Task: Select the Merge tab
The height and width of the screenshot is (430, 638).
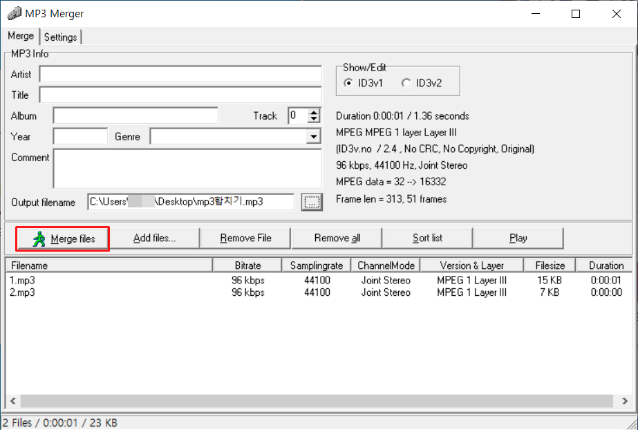Action: [20, 36]
